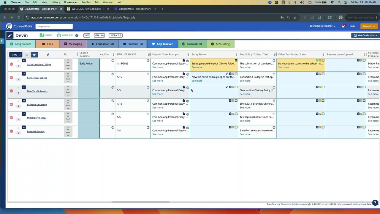Click clipboard icon in Brandeis essay status cell
This screenshot has height=214, width=380.
pos(230,100)
